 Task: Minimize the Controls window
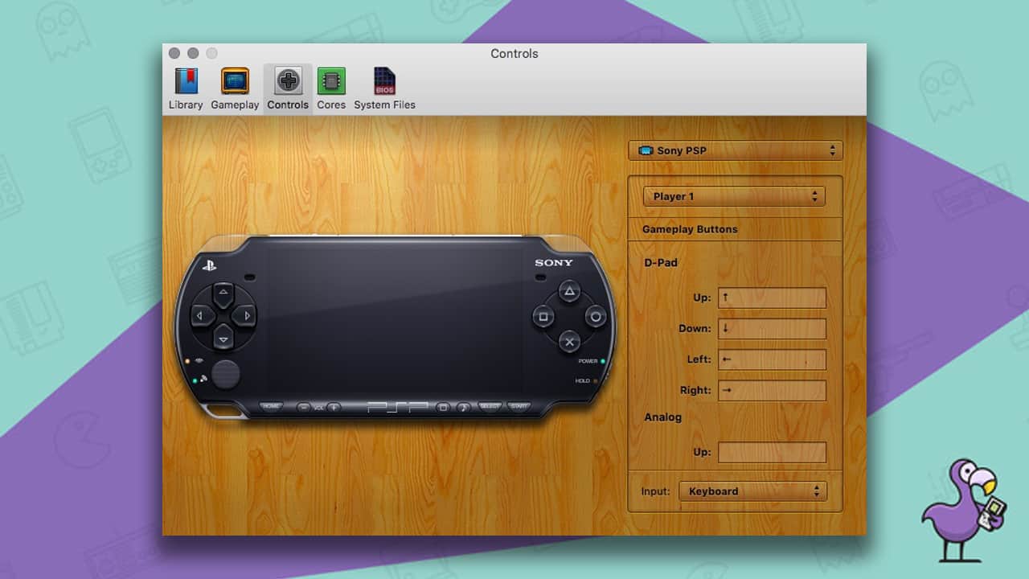193,53
